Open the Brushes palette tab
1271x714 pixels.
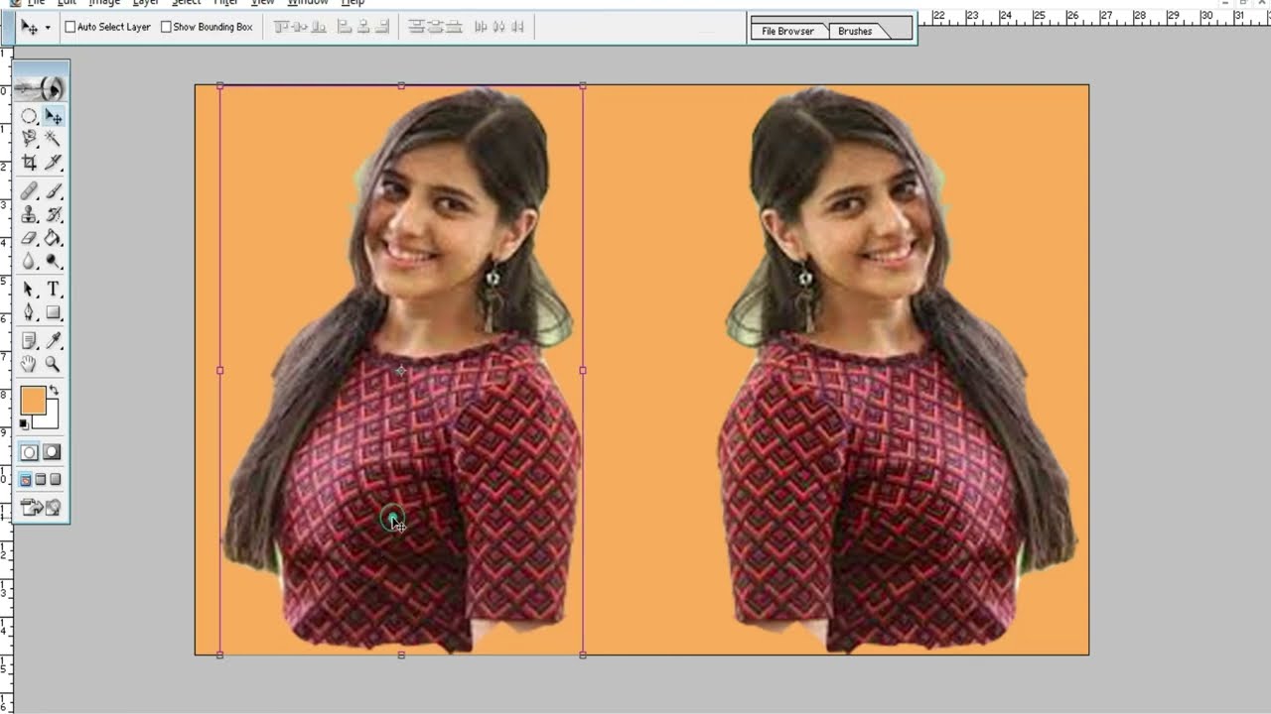pos(855,31)
